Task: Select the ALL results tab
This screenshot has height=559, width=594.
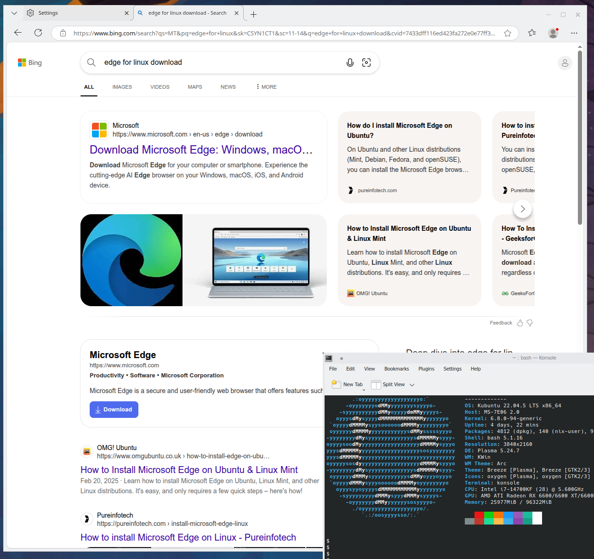Action: pyautogui.click(x=89, y=87)
